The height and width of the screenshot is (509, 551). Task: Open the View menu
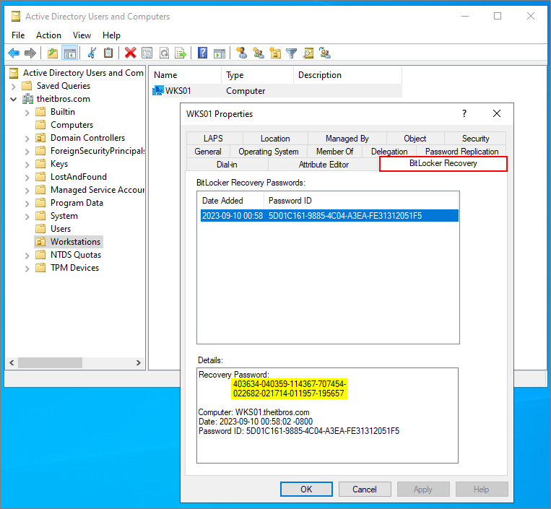82,35
